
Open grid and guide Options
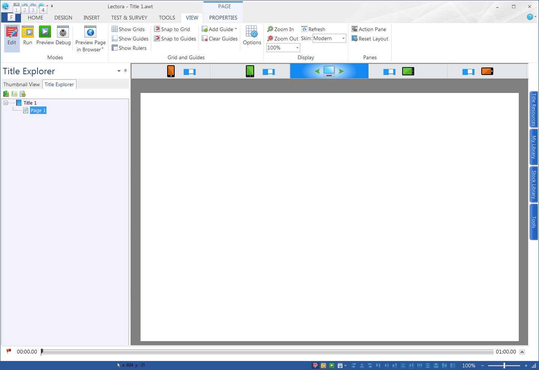252,36
